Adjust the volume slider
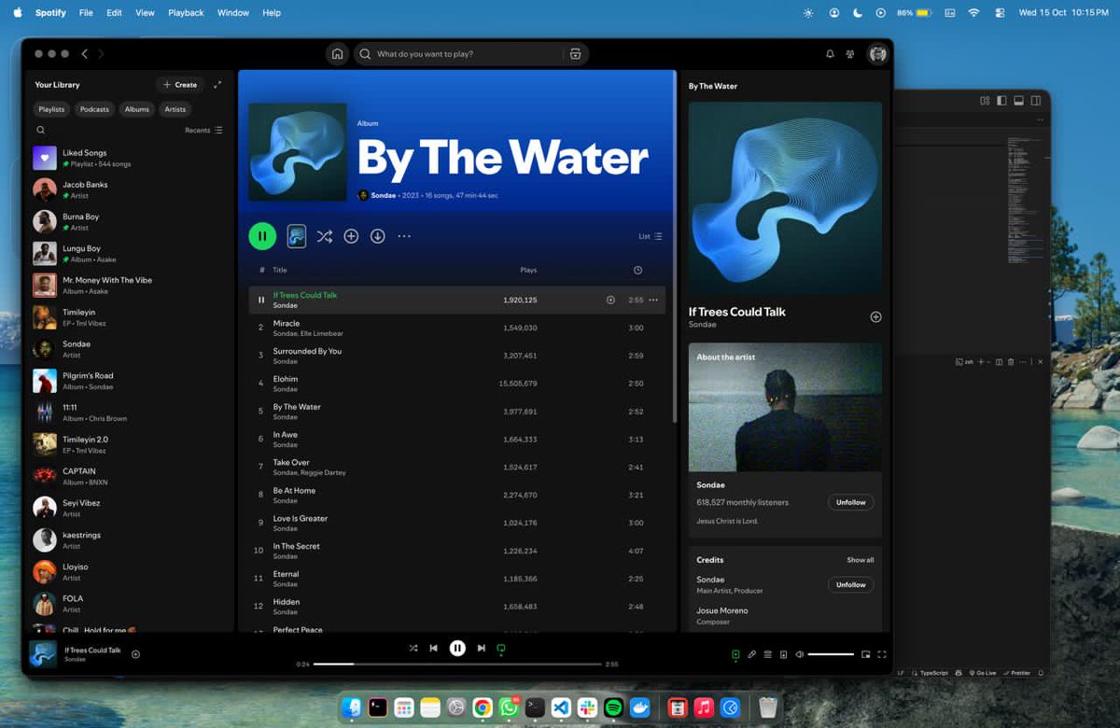1120x728 pixels. [x=831, y=654]
